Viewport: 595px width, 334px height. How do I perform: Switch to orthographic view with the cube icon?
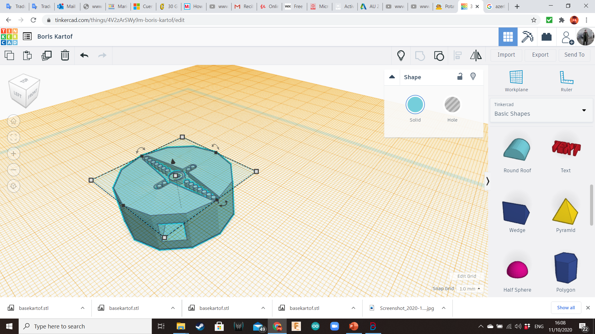coord(14,186)
